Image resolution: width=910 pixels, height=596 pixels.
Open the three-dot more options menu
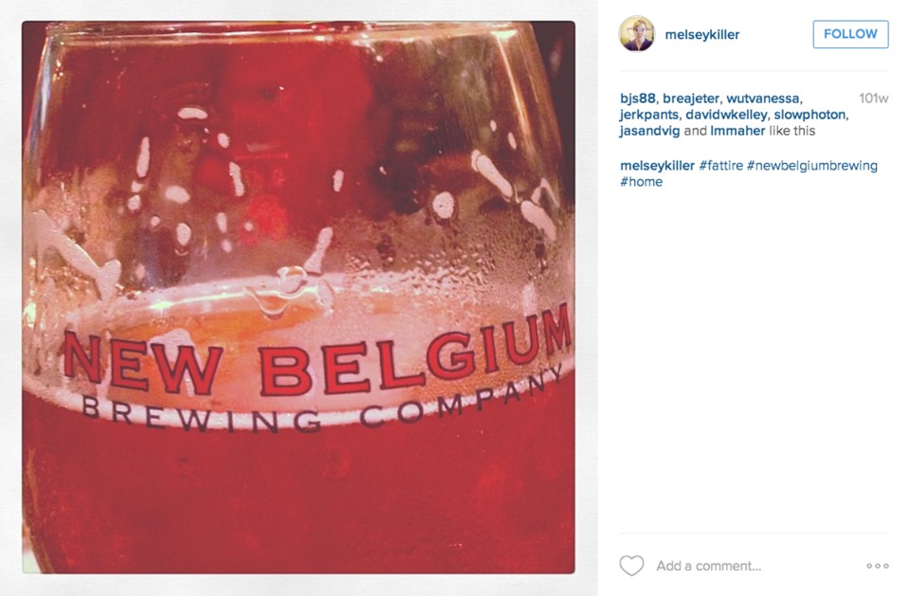[x=878, y=566]
